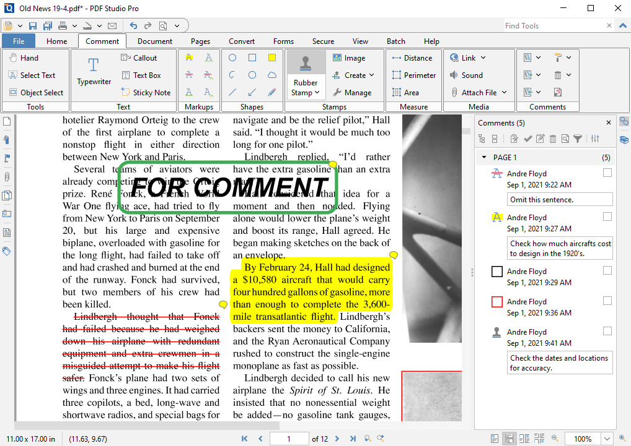The height and width of the screenshot is (446, 631).
Task: Jump to the last page of the PDF
Action: [353, 439]
